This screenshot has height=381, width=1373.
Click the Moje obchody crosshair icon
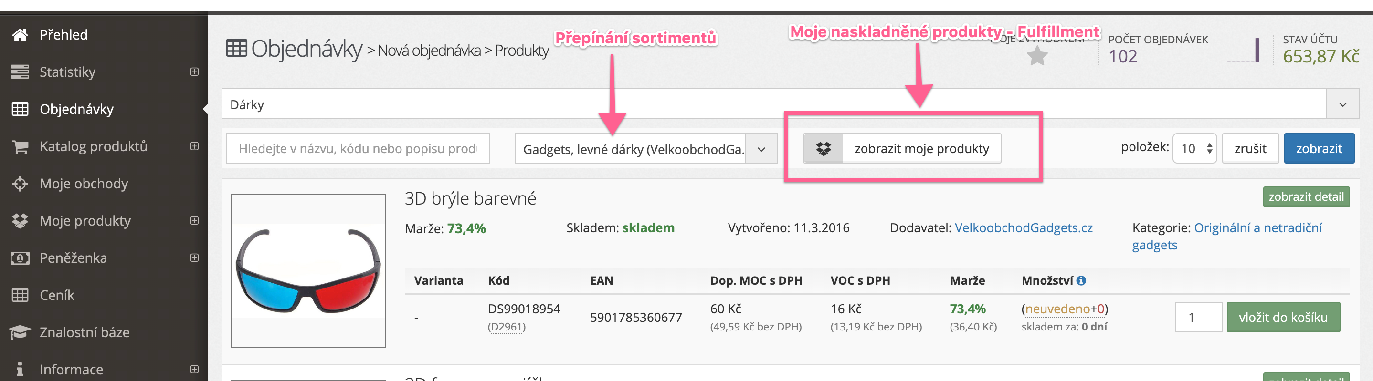pos(20,184)
